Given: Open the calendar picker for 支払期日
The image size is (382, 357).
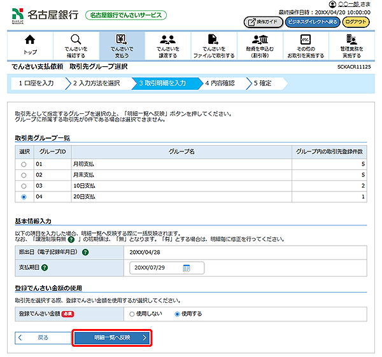Looking at the screenshot, I should coord(187,268).
